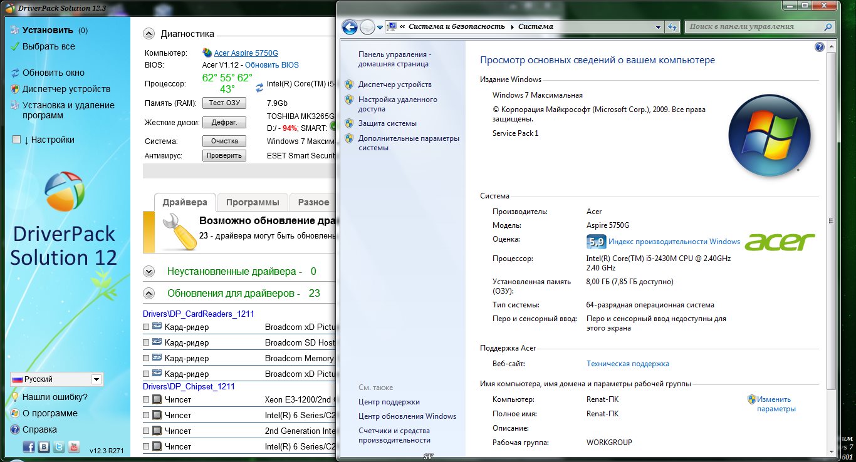Switch to the Разное tab
Image resolution: width=856 pixels, height=462 pixels.
(x=313, y=202)
